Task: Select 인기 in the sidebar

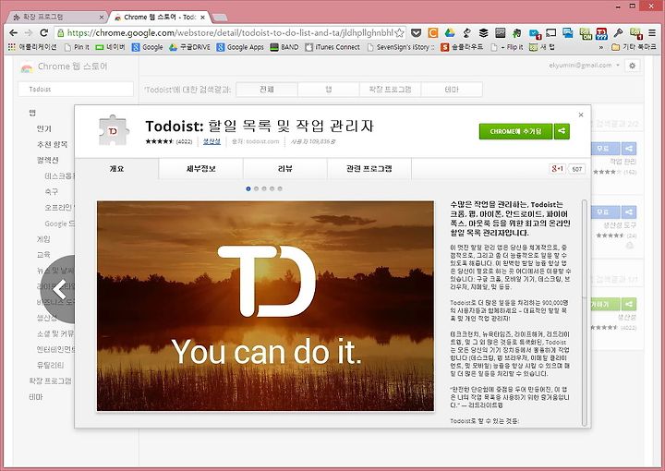Action: tap(44, 128)
